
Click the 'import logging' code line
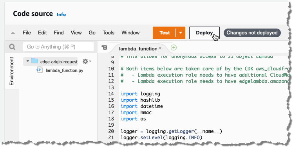[x=140, y=94]
